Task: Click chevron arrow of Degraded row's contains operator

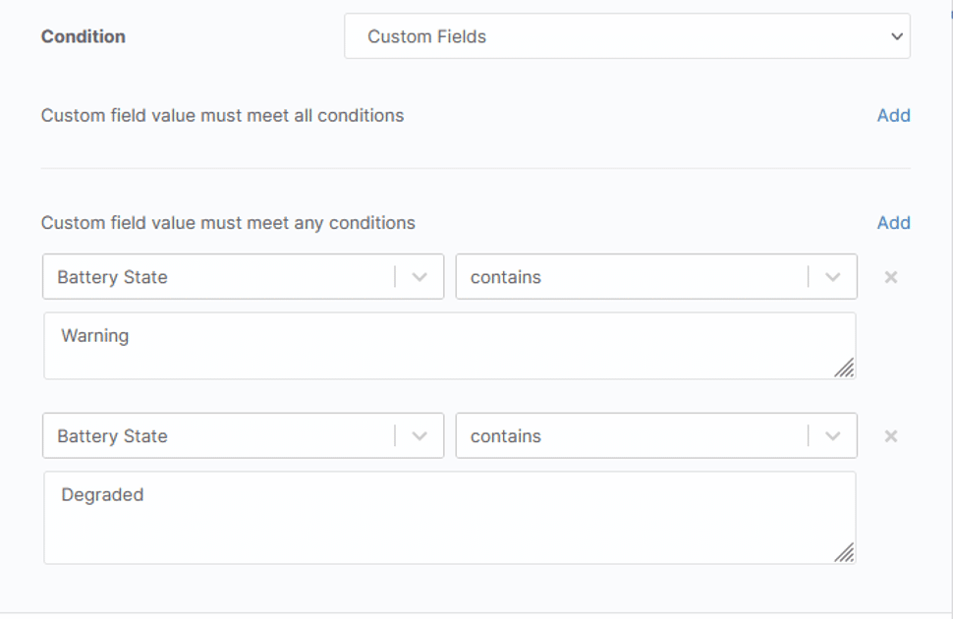Action: (833, 436)
